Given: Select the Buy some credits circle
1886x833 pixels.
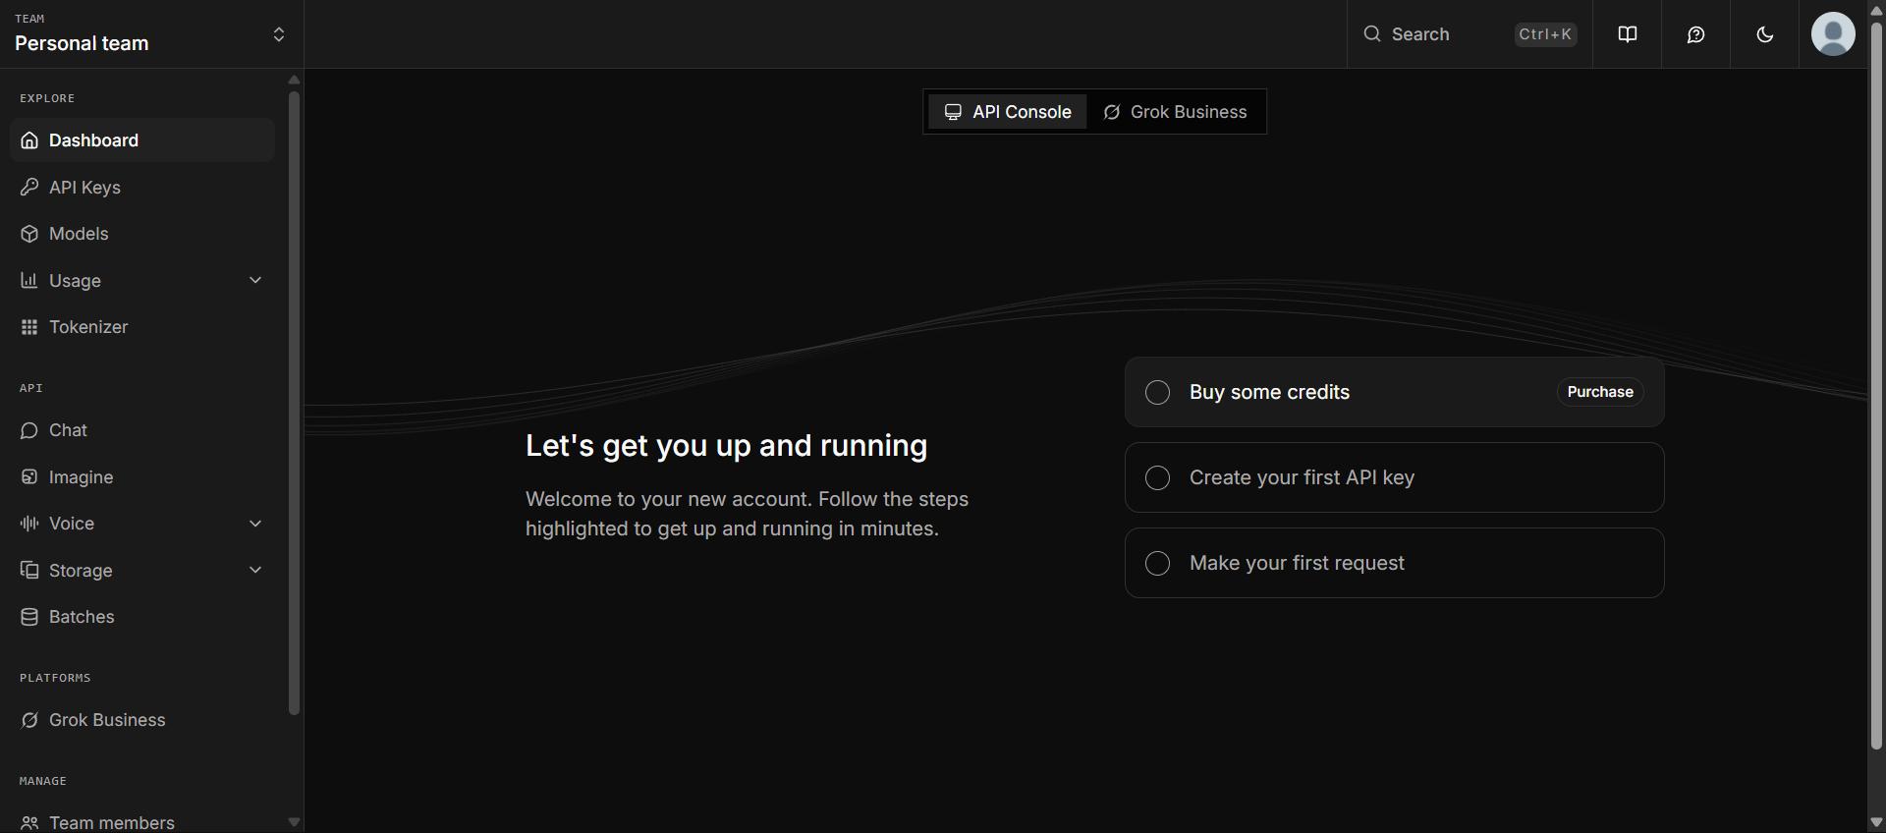Looking at the screenshot, I should point(1157,392).
